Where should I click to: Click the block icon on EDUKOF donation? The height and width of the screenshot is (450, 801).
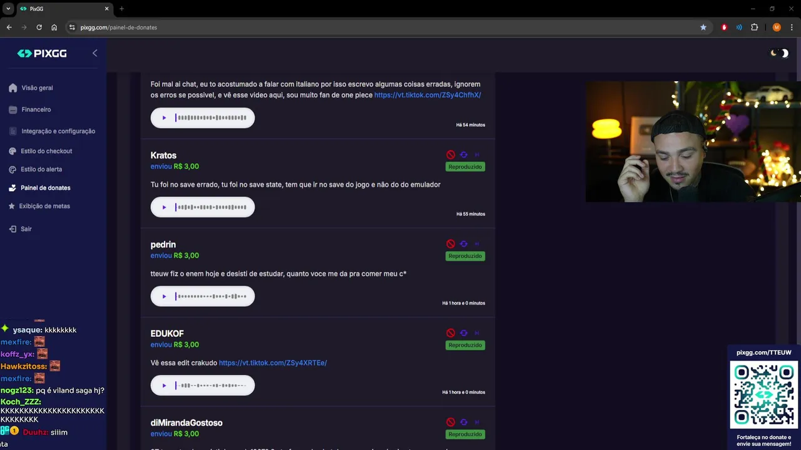click(451, 333)
